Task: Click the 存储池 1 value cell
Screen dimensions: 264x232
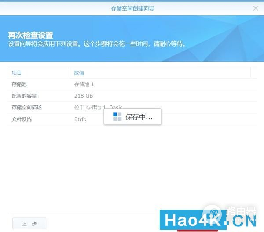Action: click(x=84, y=84)
